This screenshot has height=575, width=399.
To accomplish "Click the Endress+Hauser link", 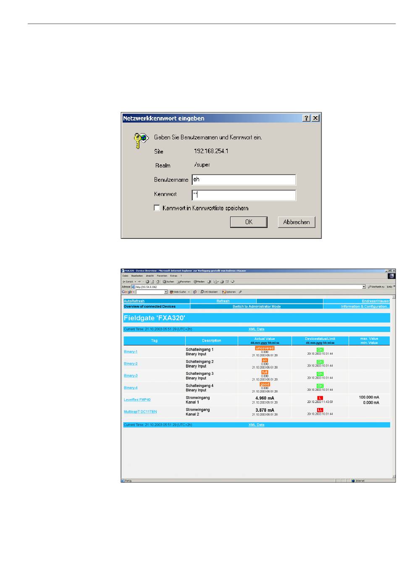I will pyautogui.click(x=375, y=301).
